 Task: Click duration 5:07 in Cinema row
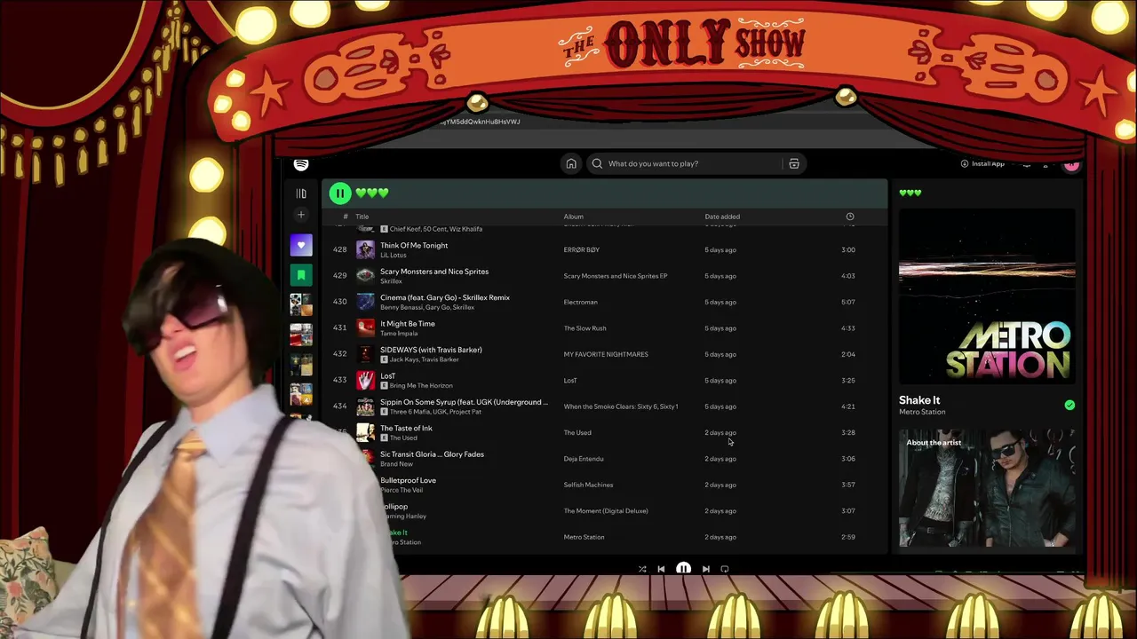click(848, 302)
